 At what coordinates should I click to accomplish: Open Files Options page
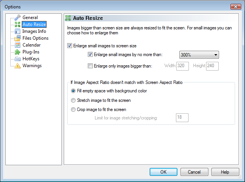35,38
